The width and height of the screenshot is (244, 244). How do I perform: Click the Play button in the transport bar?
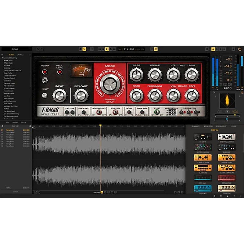coord(107,49)
